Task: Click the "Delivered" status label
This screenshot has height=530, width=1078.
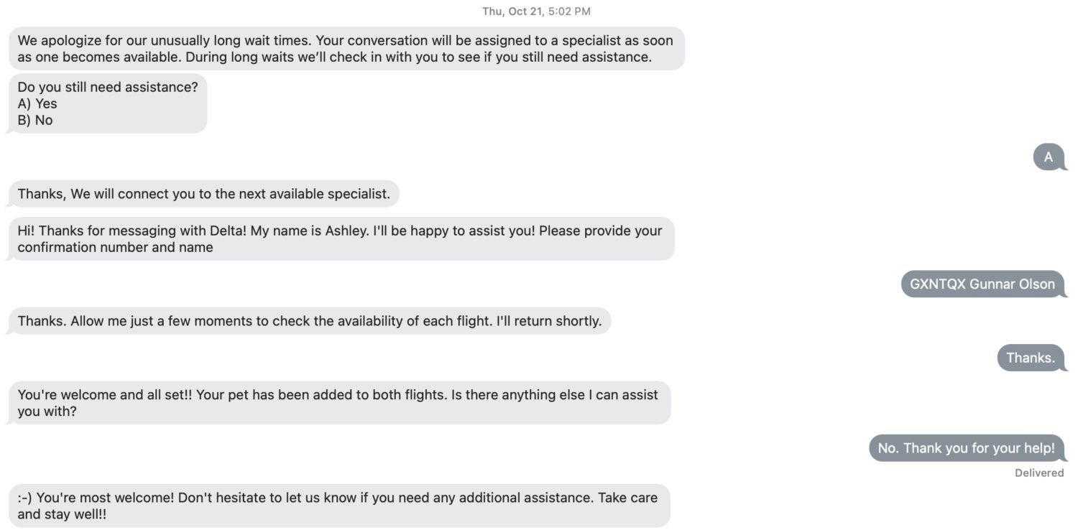Action: pyautogui.click(x=1039, y=473)
